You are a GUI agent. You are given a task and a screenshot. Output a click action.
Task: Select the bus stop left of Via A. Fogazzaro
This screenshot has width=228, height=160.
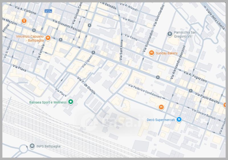(158, 77)
